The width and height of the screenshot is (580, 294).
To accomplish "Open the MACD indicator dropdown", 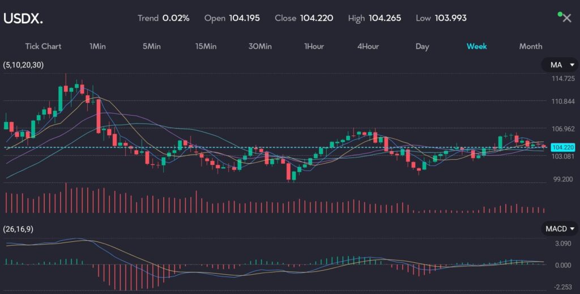I will pyautogui.click(x=558, y=229).
